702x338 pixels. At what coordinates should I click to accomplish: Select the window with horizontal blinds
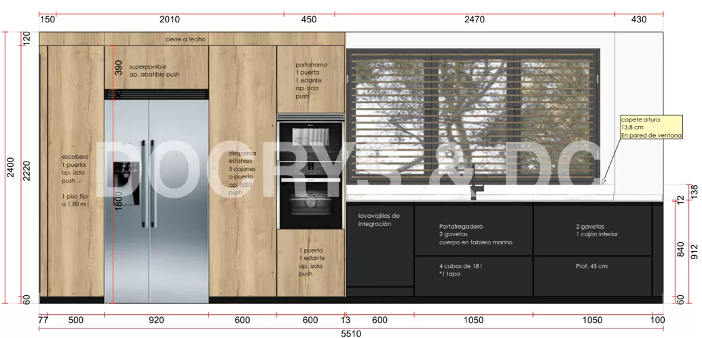[473, 115]
